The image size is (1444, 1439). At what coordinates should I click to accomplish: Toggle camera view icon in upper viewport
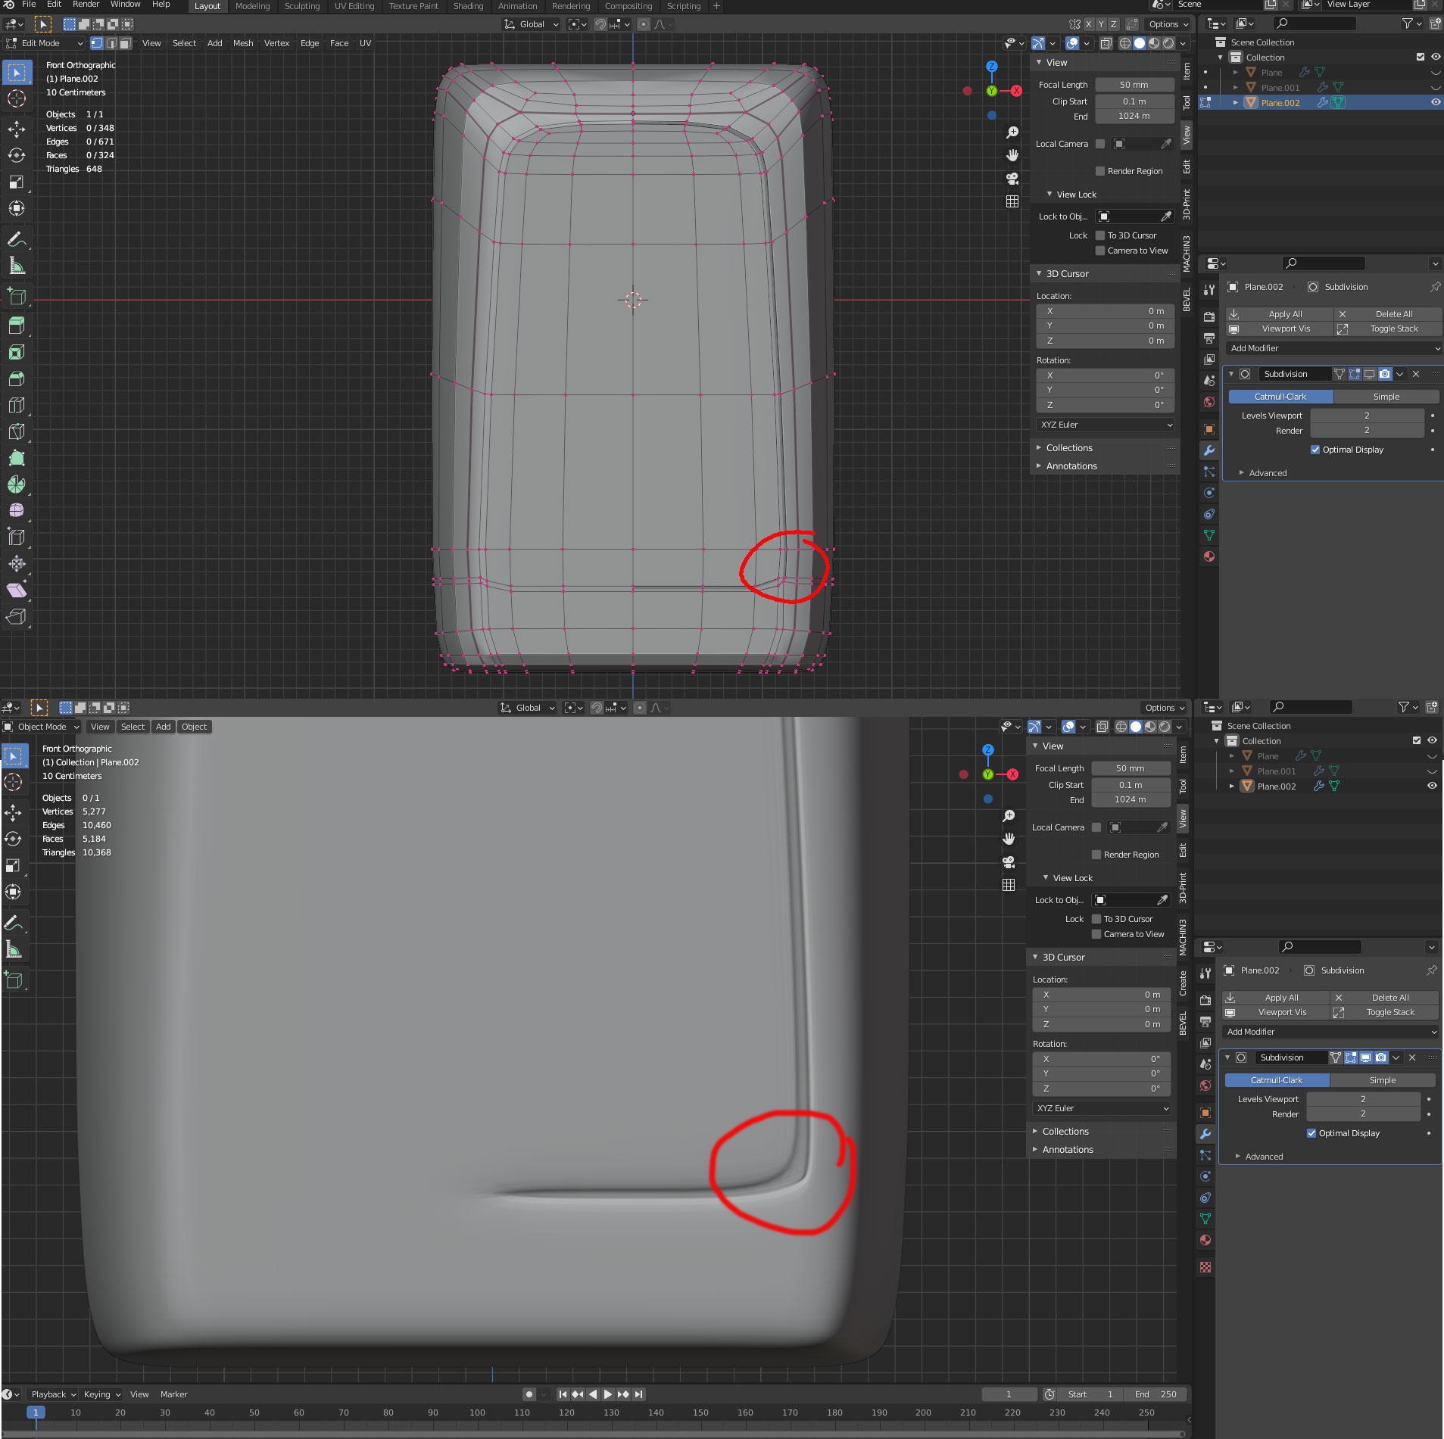[x=1012, y=179]
